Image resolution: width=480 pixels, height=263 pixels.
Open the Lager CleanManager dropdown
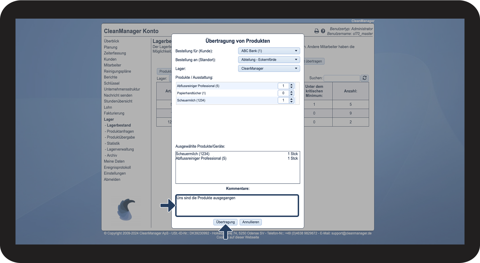coord(269,69)
